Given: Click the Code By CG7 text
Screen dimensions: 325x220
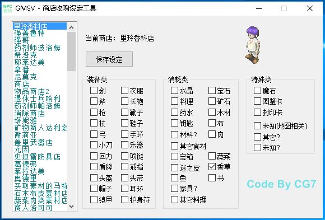Looking at the screenshot, I should coord(281,184).
